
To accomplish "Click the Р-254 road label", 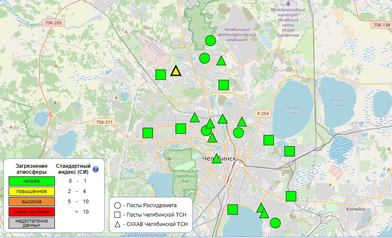I will point(263,113).
